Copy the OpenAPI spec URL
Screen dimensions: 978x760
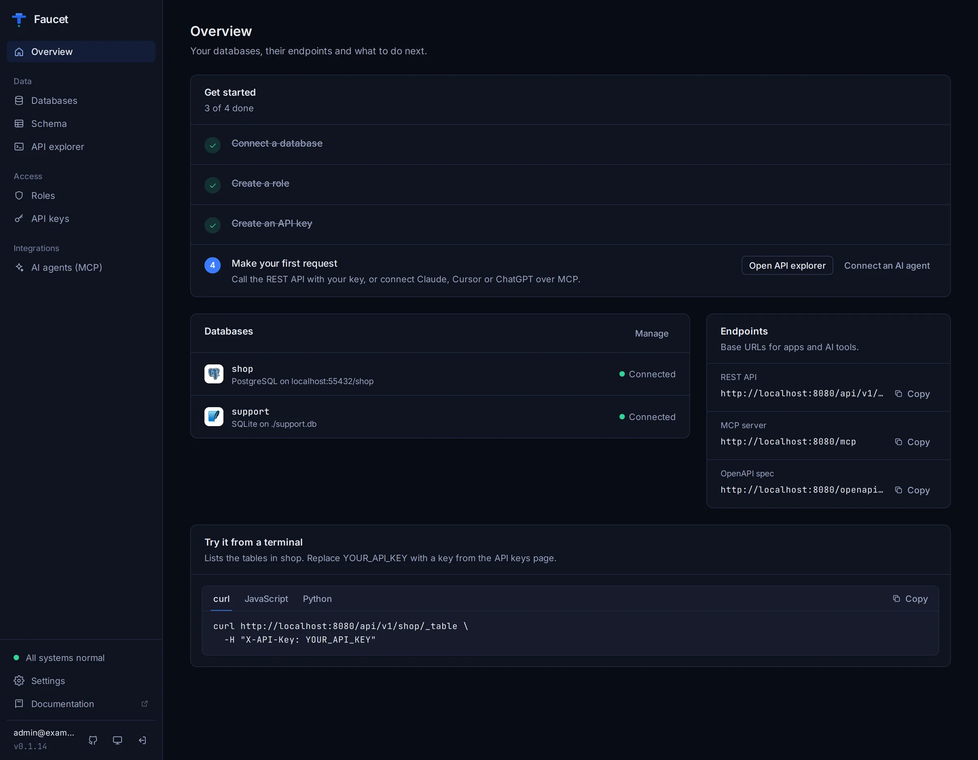click(x=912, y=490)
